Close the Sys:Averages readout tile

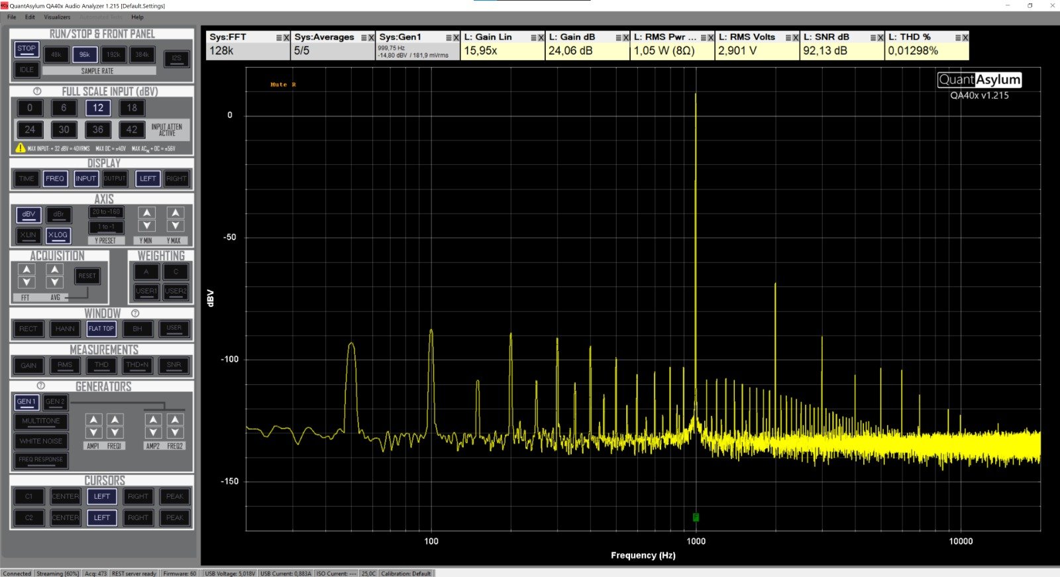point(371,38)
